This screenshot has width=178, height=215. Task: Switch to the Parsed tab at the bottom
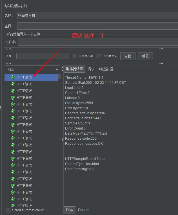pos(84,210)
